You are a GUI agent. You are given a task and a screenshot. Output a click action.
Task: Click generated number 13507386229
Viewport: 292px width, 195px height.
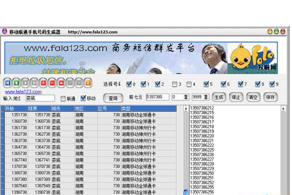pos(202,169)
